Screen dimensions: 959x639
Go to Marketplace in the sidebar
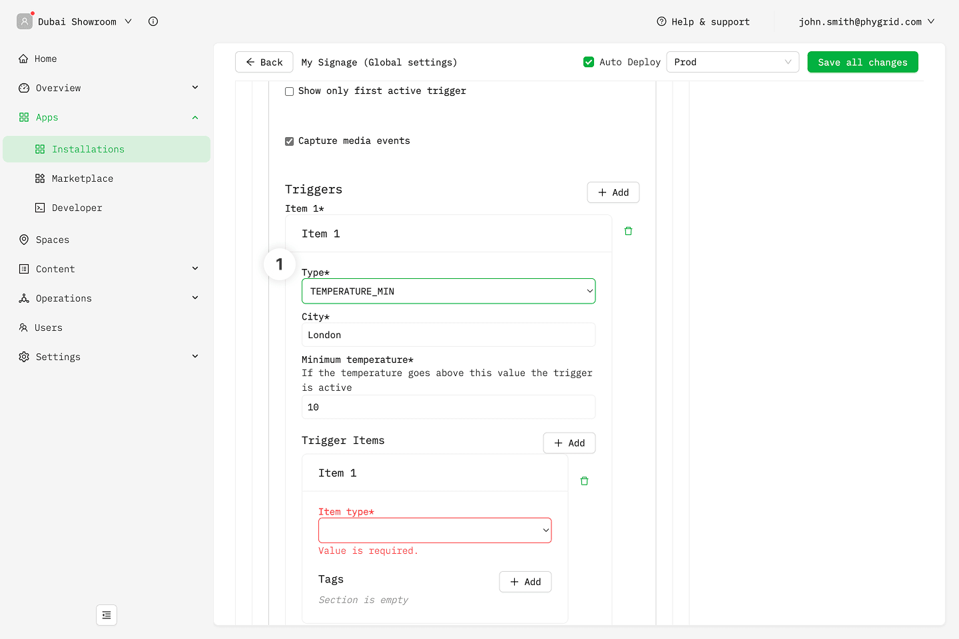click(82, 178)
